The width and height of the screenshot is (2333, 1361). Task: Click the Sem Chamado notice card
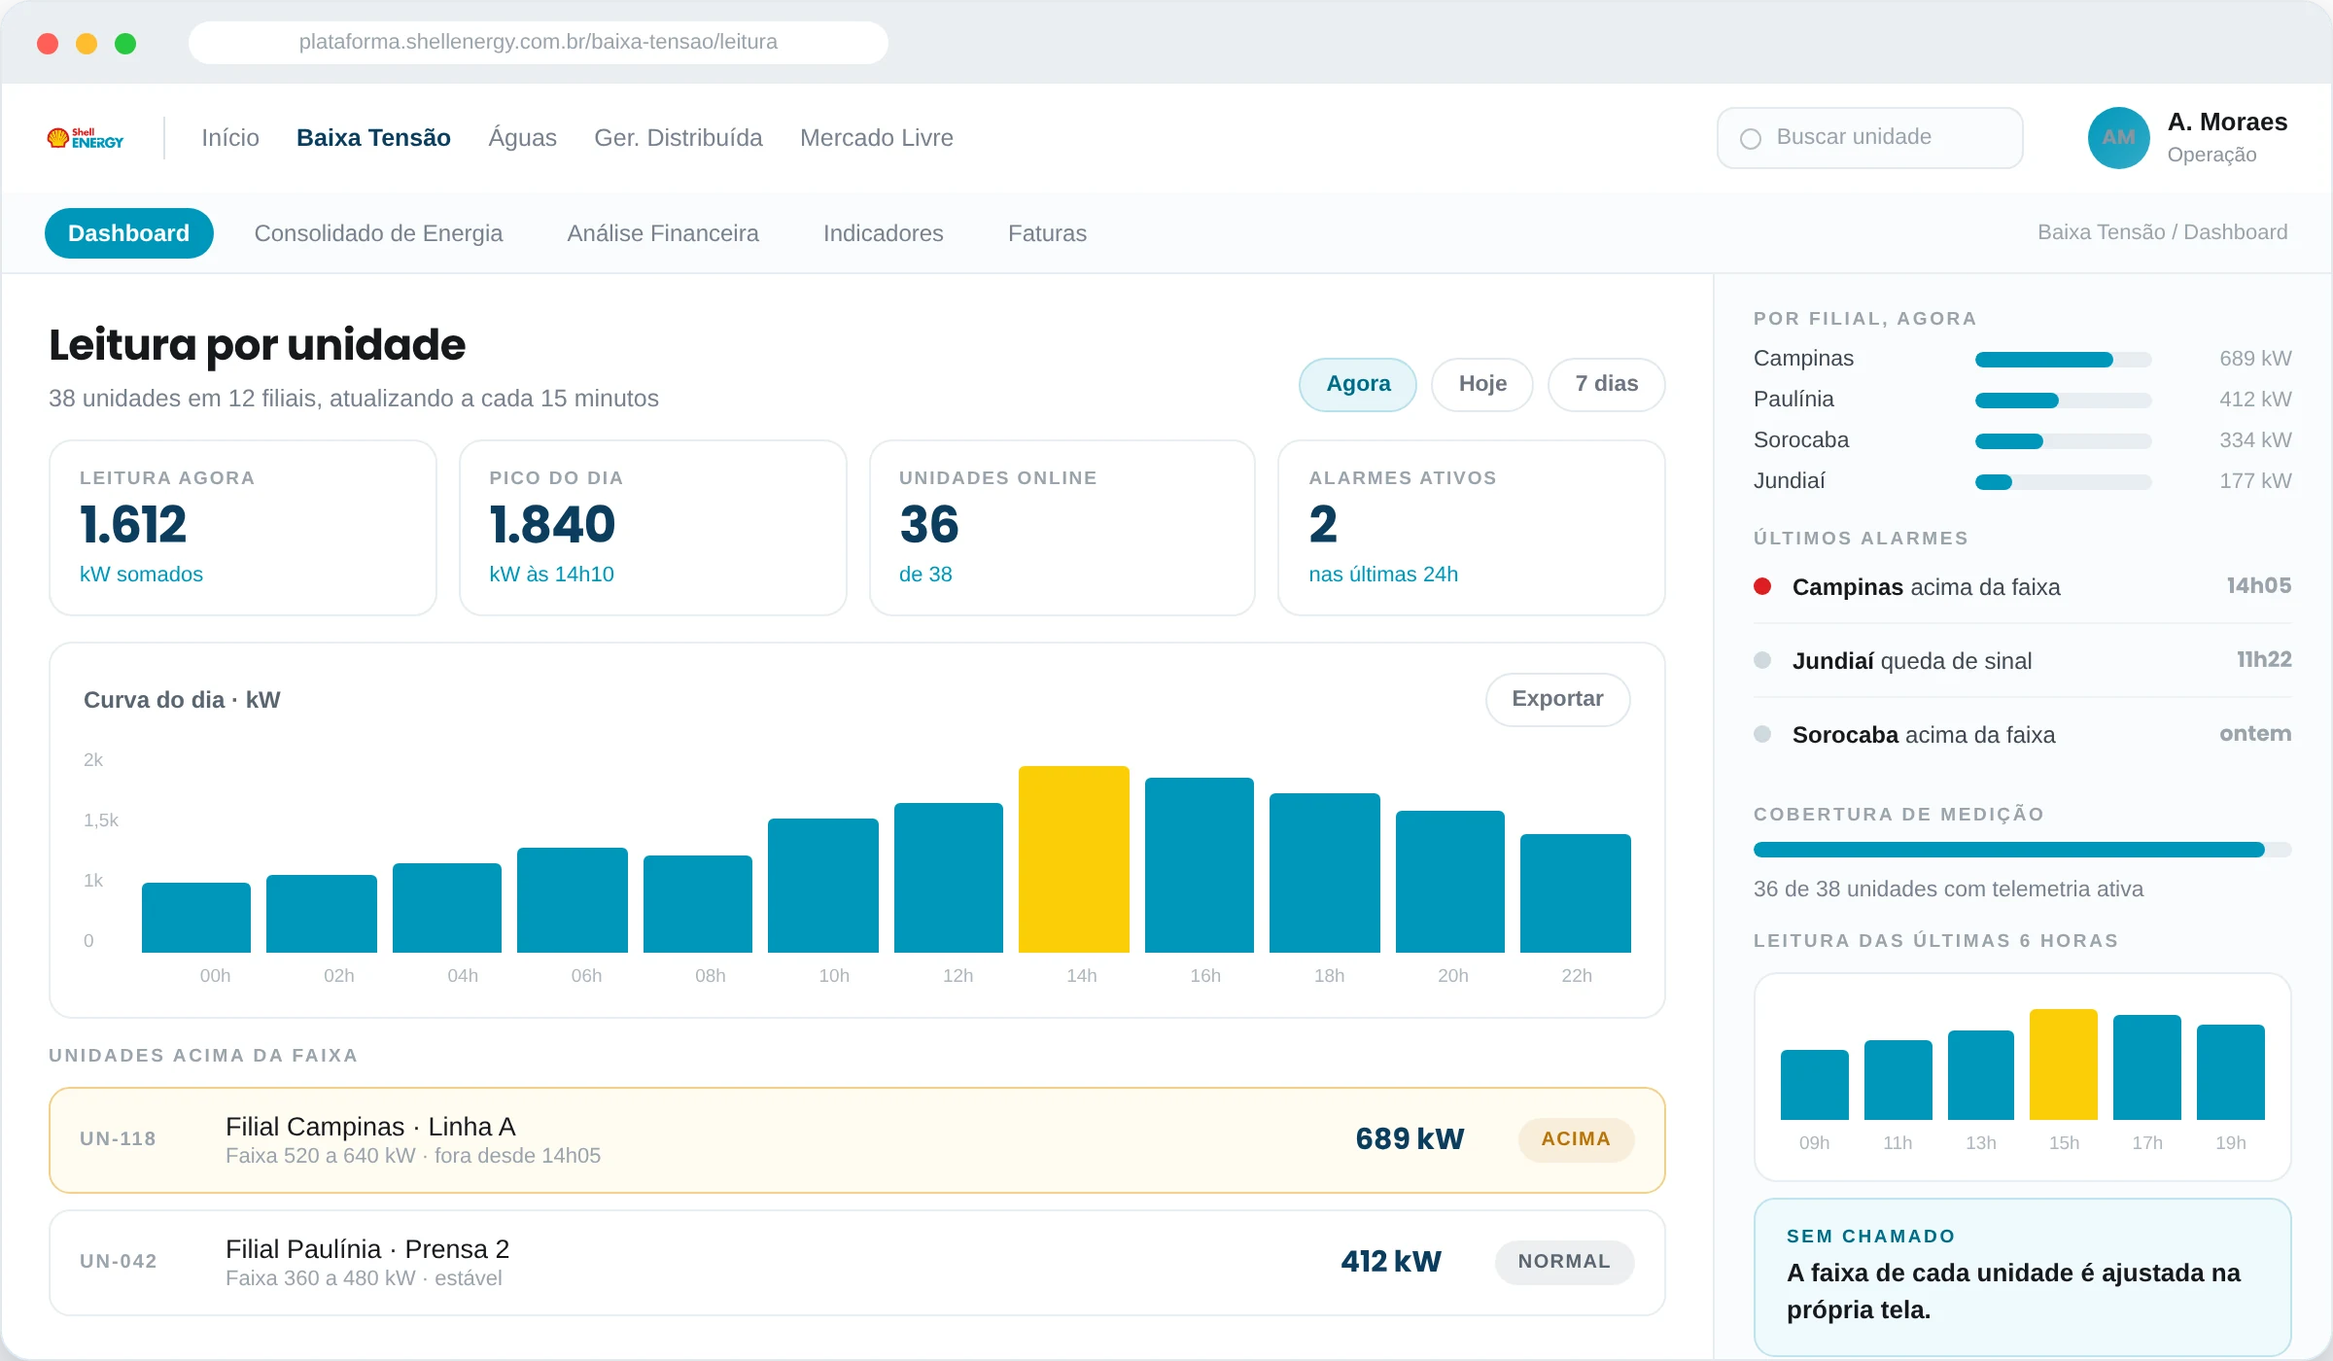[x=2022, y=1277]
